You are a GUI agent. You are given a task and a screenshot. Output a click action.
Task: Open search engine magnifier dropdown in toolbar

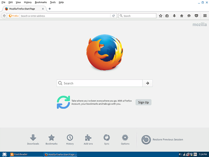121,16
